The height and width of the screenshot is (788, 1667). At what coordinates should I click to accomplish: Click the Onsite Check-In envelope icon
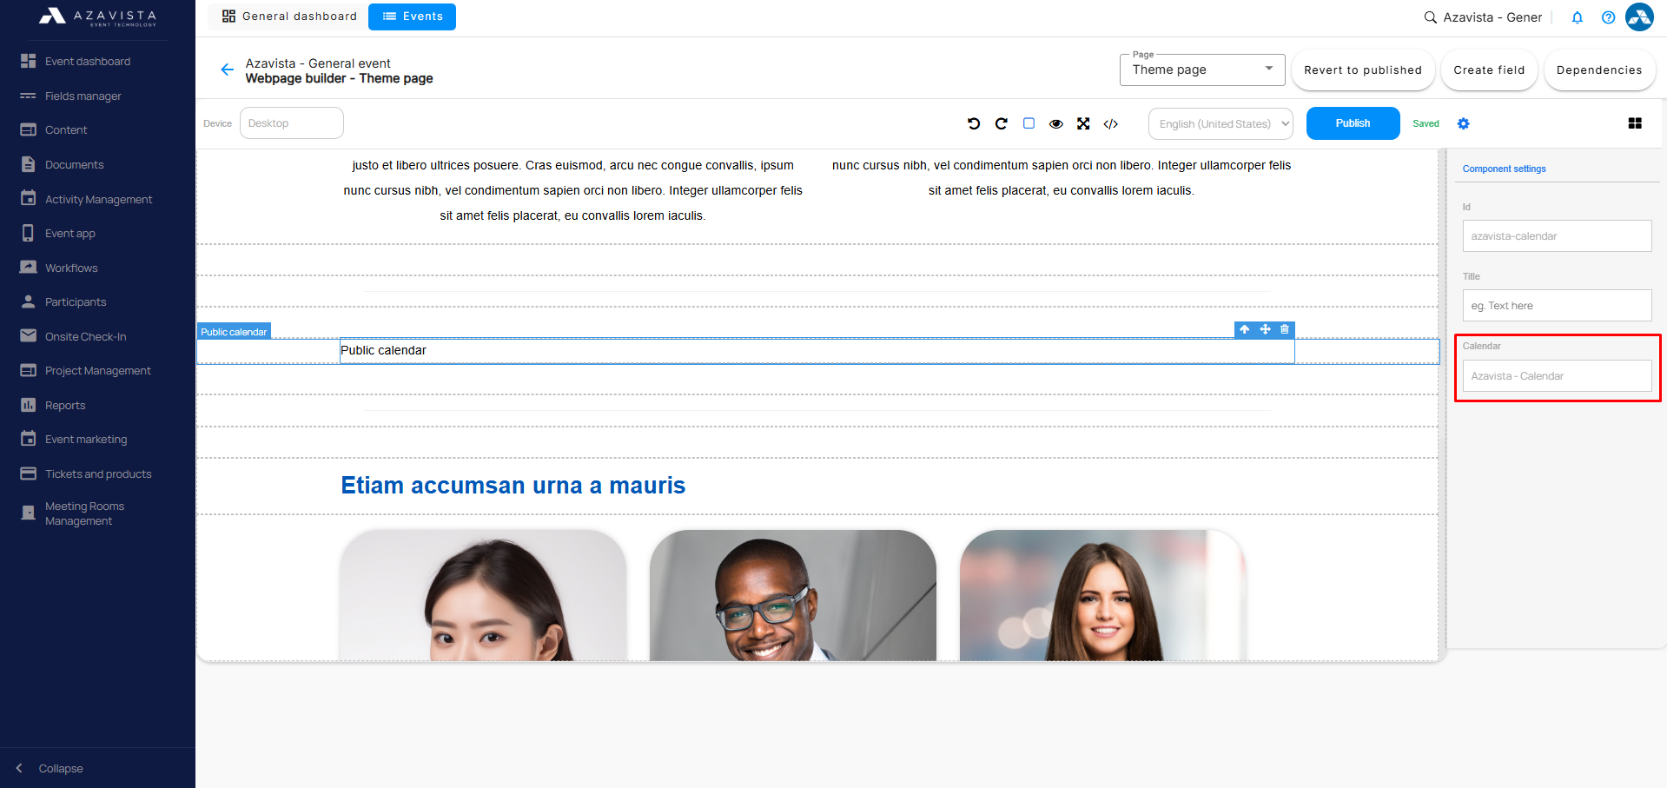(x=28, y=336)
